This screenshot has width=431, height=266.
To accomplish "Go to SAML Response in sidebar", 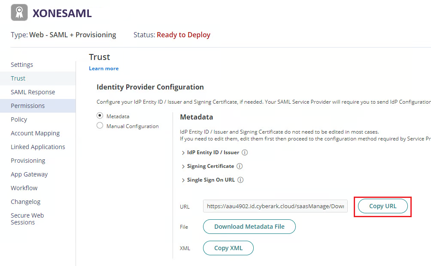I will pos(33,92).
